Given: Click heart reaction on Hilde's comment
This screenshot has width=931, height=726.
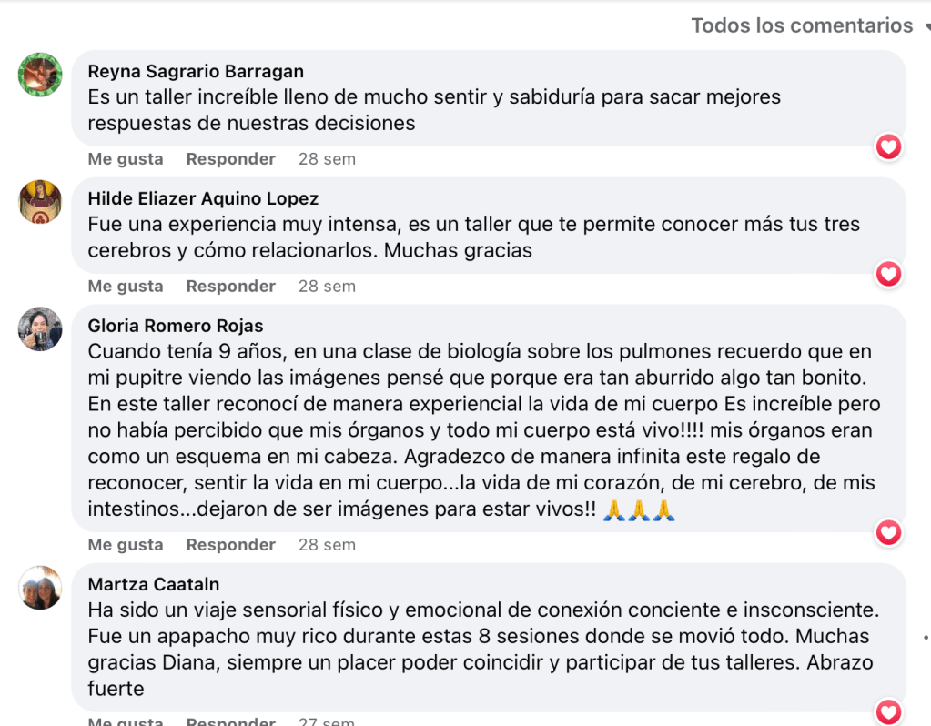Looking at the screenshot, I should point(888,274).
